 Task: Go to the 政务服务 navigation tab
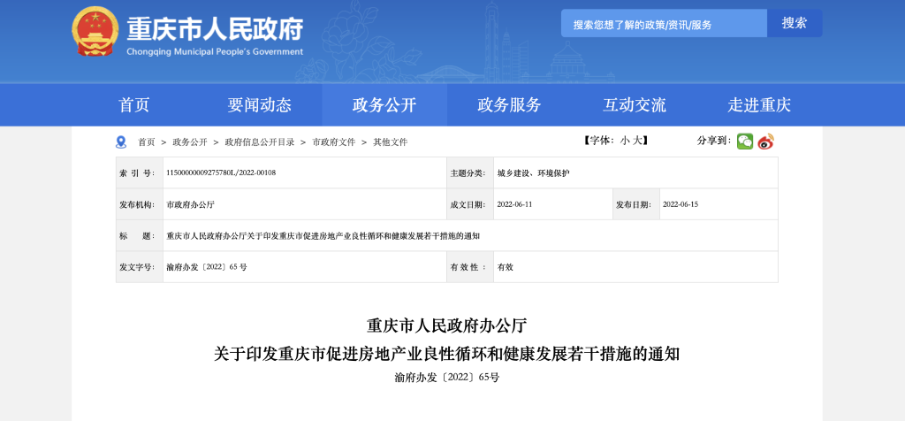[509, 105]
